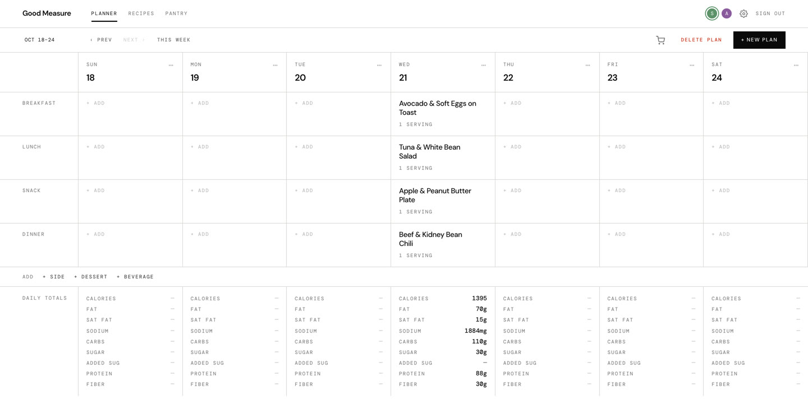Add a breakfast for Friday 23

tap(617, 103)
